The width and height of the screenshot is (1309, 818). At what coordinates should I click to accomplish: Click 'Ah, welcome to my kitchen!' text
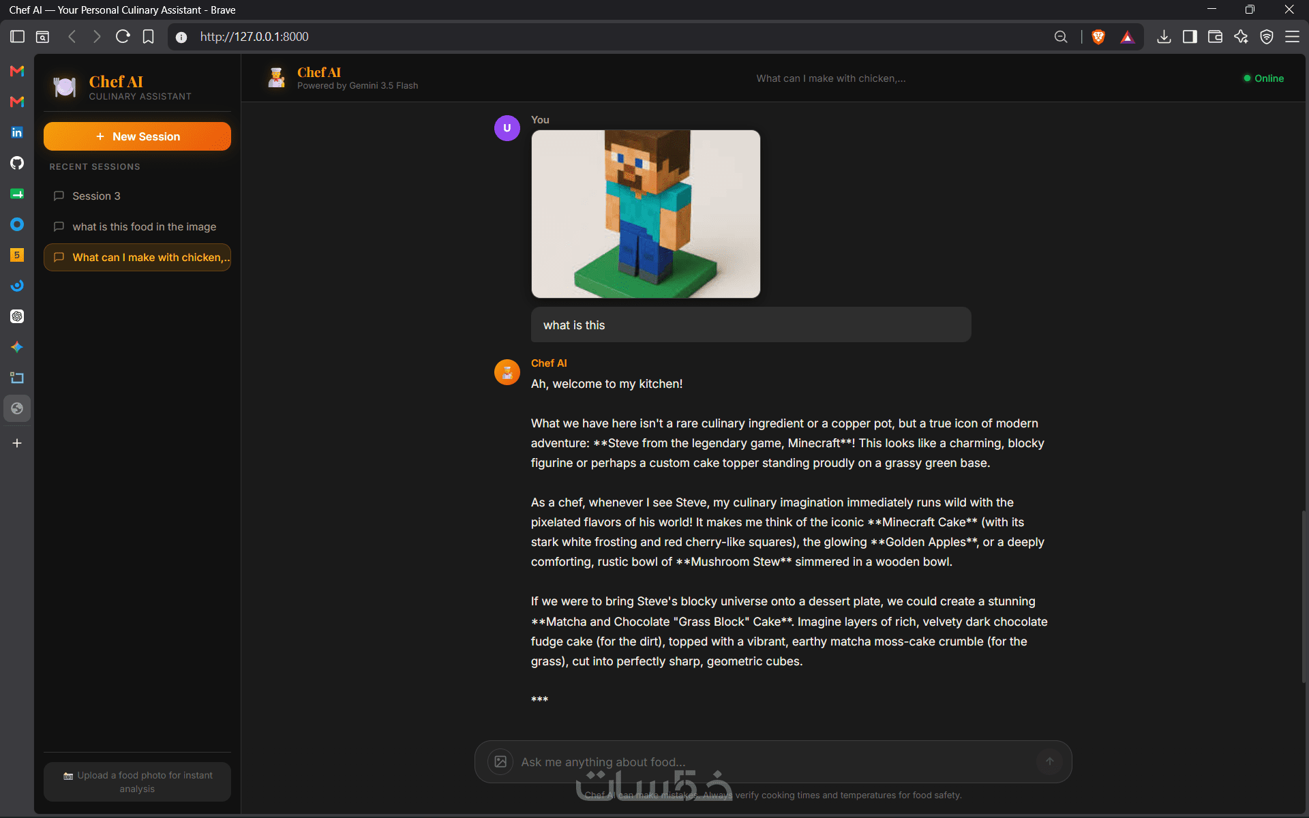coord(607,384)
